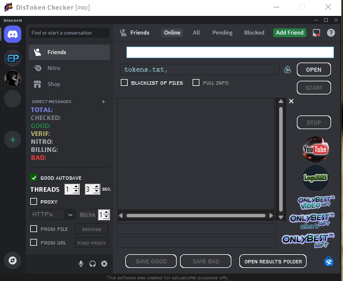The image size is (343, 281).
Task: Check the From File checkbox
Action: (x=34, y=229)
